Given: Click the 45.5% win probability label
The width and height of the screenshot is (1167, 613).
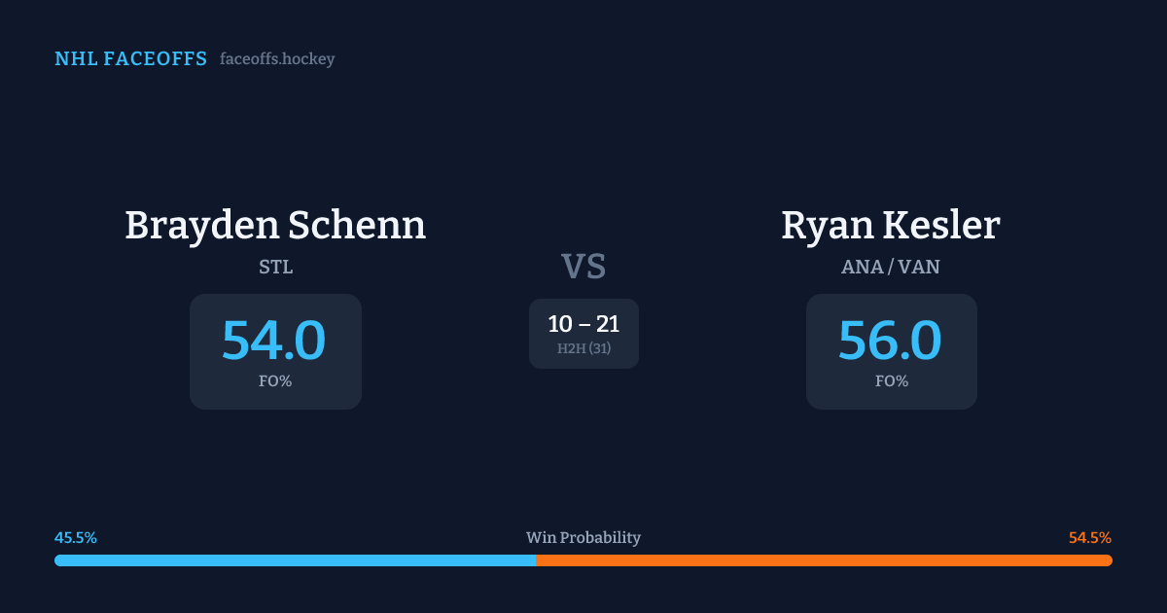Looking at the screenshot, I should 76,538.
